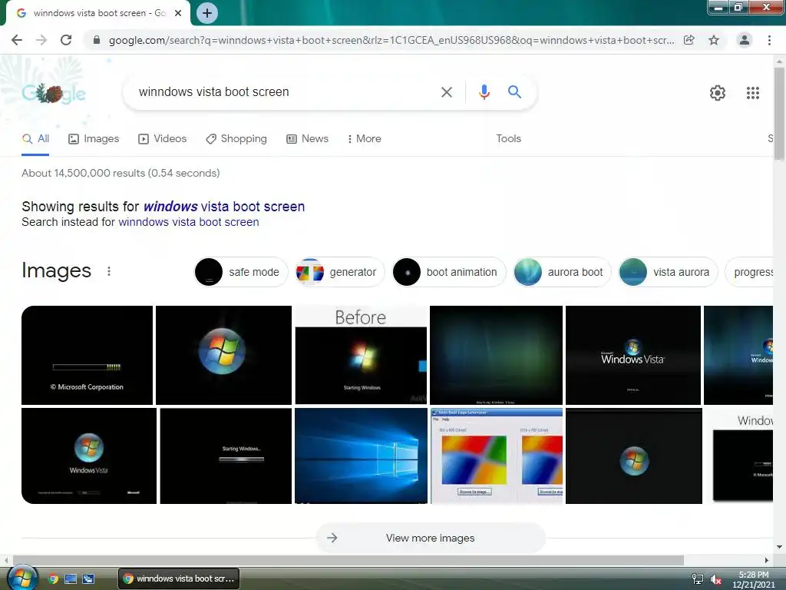Click the vertical scrollbar thumb
The height and width of the screenshot is (590, 786).
click(x=779, y=114)
